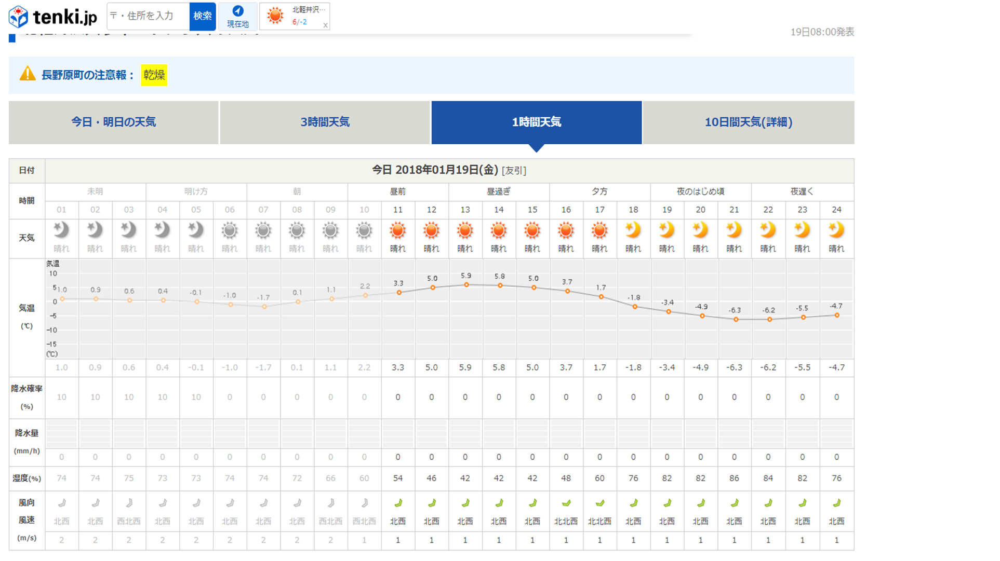Click the grey sun icon for hour 10
This screenshot has height=561, width=1000.
click(x=364, y=230)
